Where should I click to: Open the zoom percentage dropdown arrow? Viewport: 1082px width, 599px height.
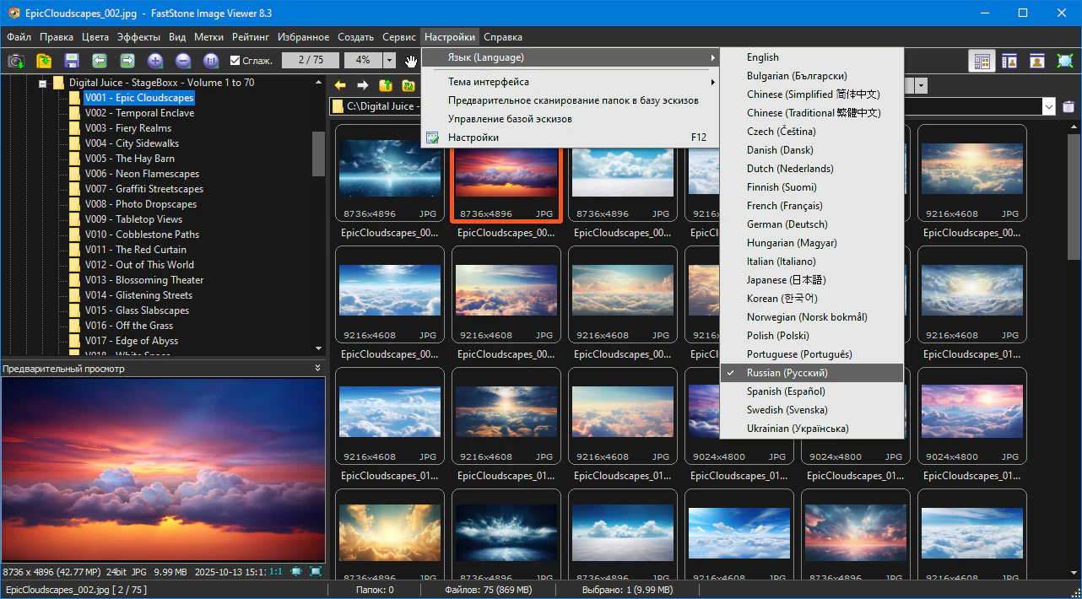click(389, 61)
